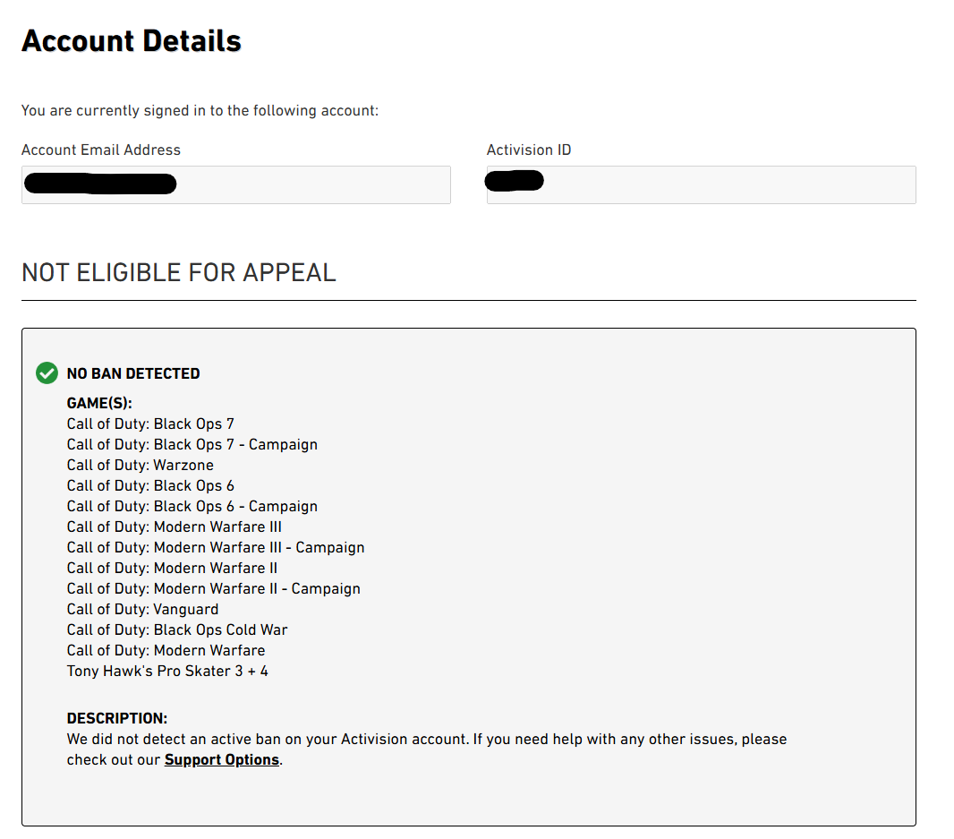Click the Activision ID field

pos(701,184)
